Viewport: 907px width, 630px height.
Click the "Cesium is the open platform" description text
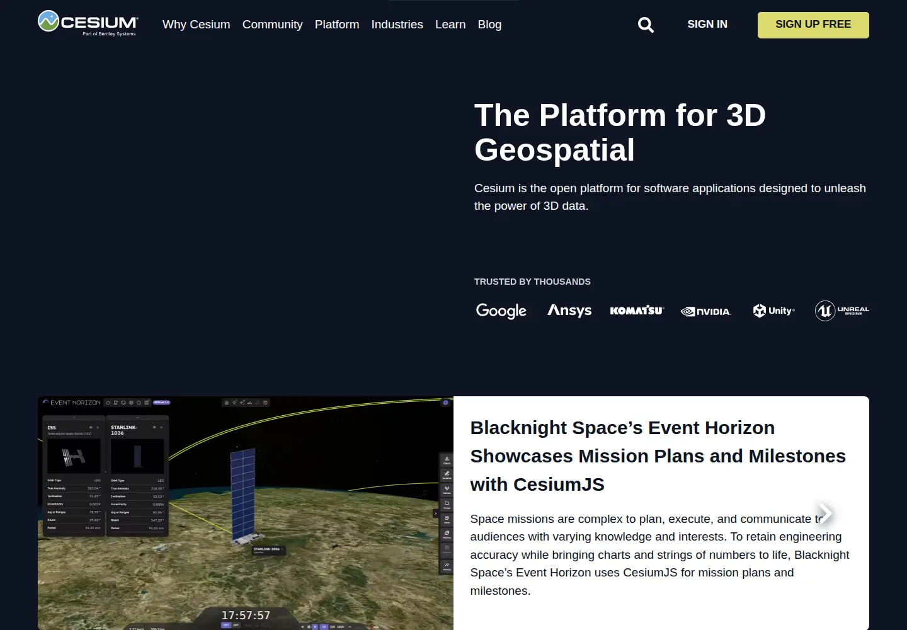pos(670,197)
